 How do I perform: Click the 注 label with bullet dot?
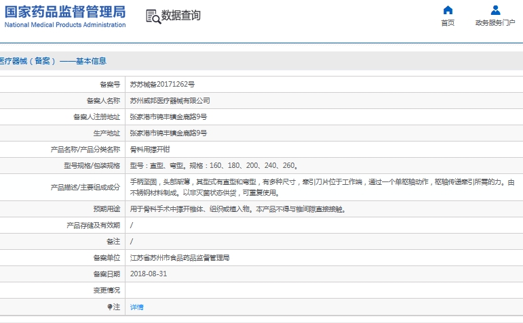114,307
